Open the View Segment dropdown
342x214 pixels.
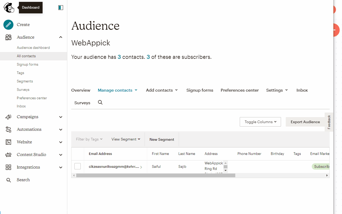click(x=126, y=139)
